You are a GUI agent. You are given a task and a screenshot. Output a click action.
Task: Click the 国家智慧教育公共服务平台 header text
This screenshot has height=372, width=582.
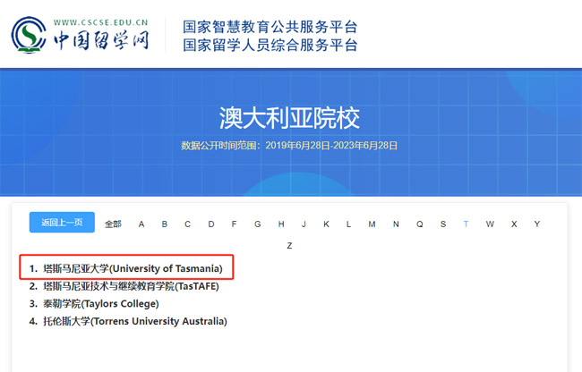pyautogui.click(x=270, y=27)
